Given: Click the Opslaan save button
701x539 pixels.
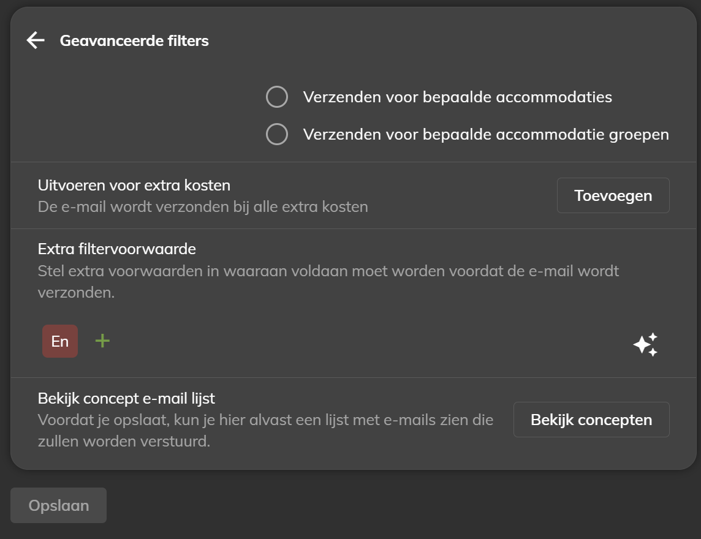Looking at the screenshot, I should pos(59,505).
